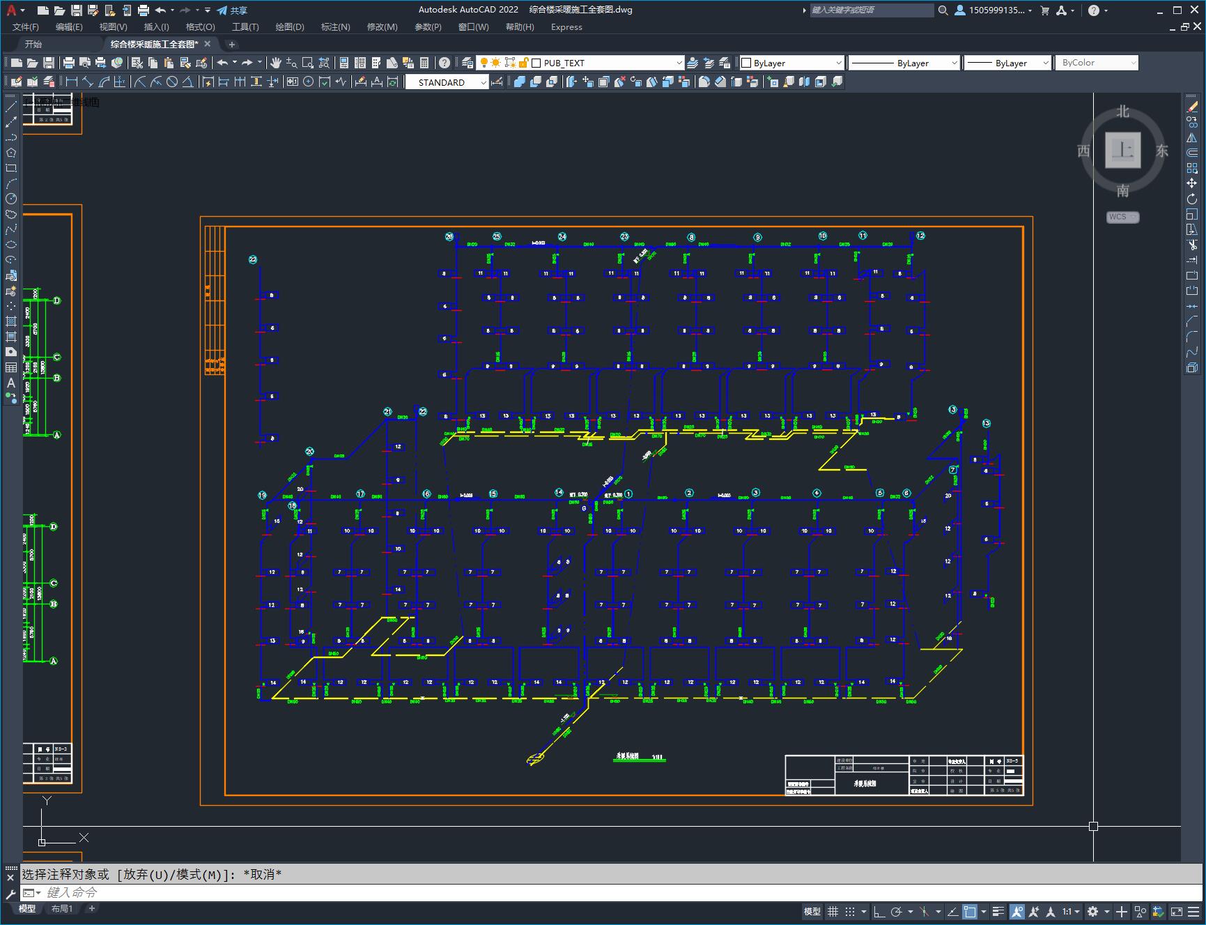Toggle layer lock padlock icon
Image resolution: width=1206 pixels, height=925 pixels.
pos(524,63)
